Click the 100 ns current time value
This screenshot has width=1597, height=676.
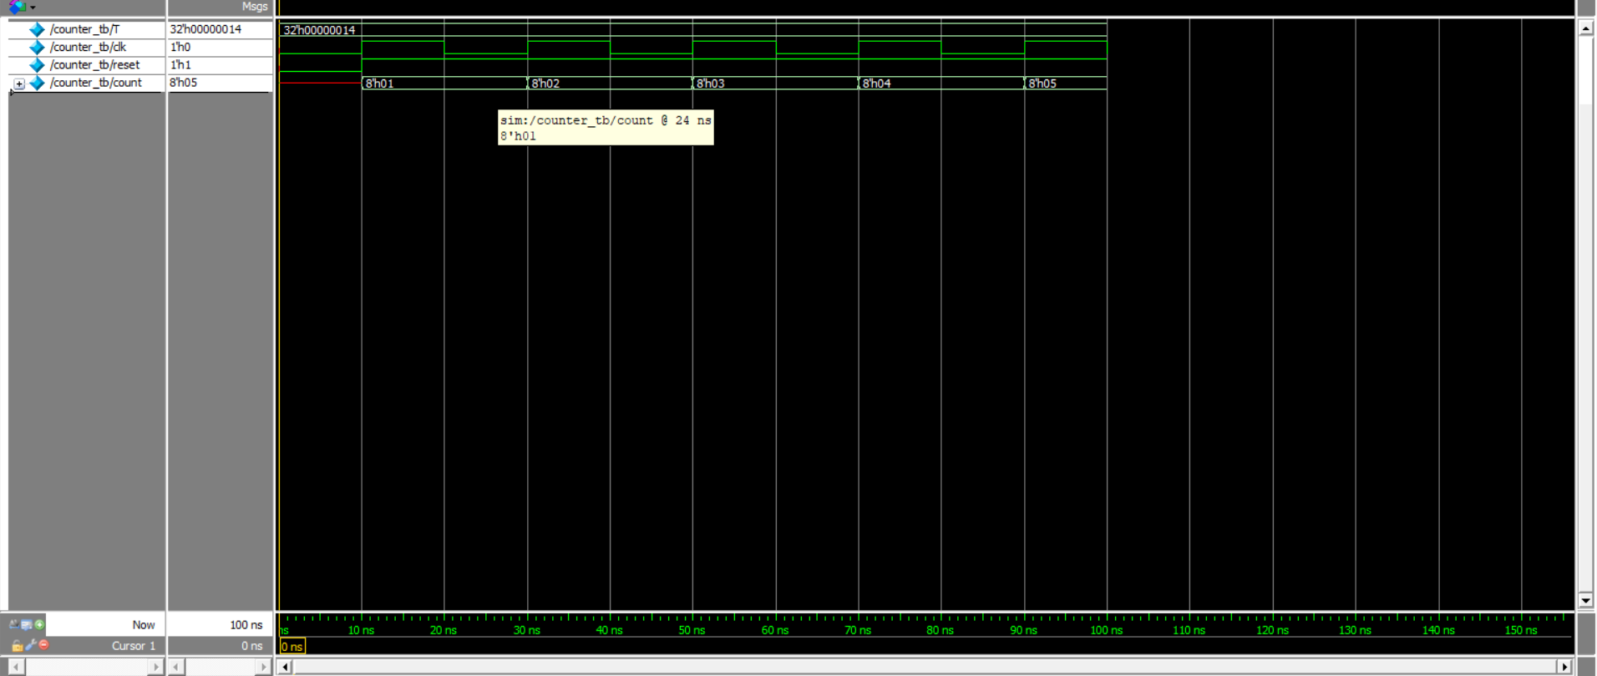246,625
